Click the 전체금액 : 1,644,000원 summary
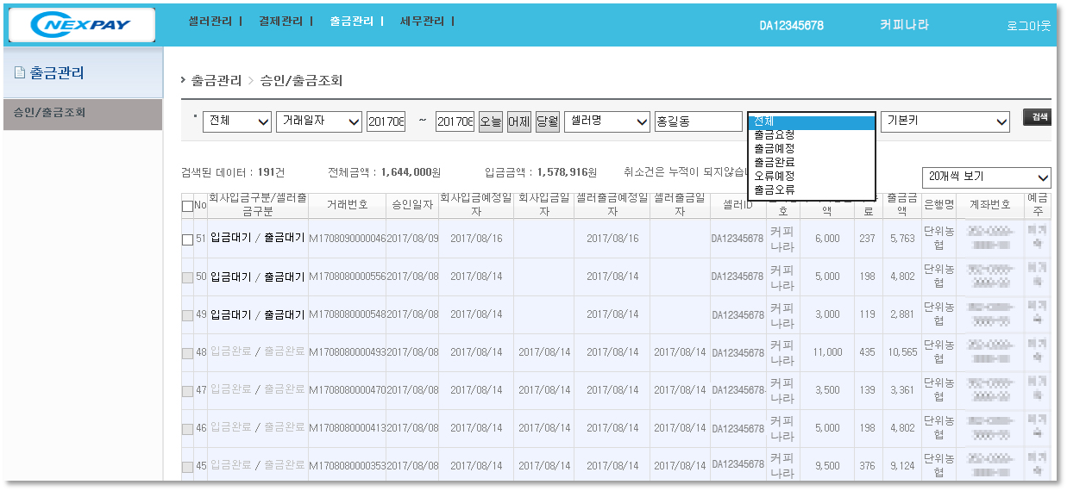This screenshot has height=491, width=1067. pyautogui.click(x=386, y=172)
